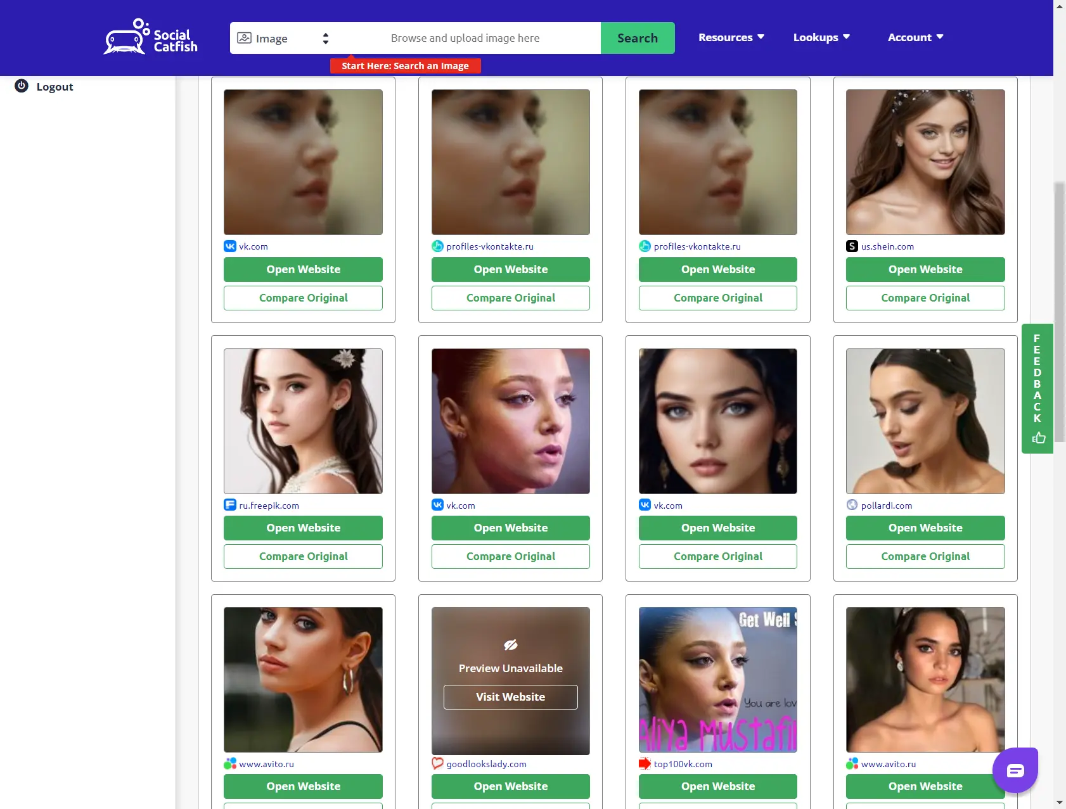Open the chat widget icon

1015,770
